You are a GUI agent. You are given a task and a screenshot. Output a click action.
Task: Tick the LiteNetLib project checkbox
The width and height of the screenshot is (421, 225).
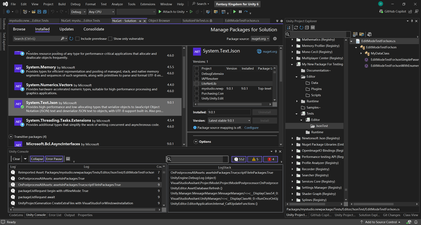click(197, 84)
